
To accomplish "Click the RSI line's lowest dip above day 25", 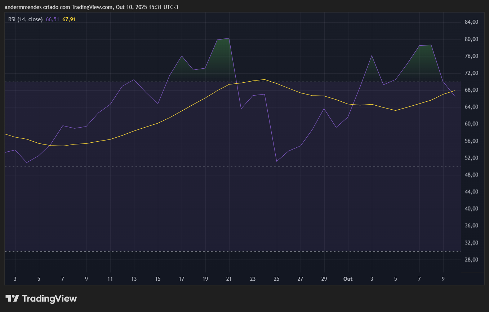I will point(276,161).
